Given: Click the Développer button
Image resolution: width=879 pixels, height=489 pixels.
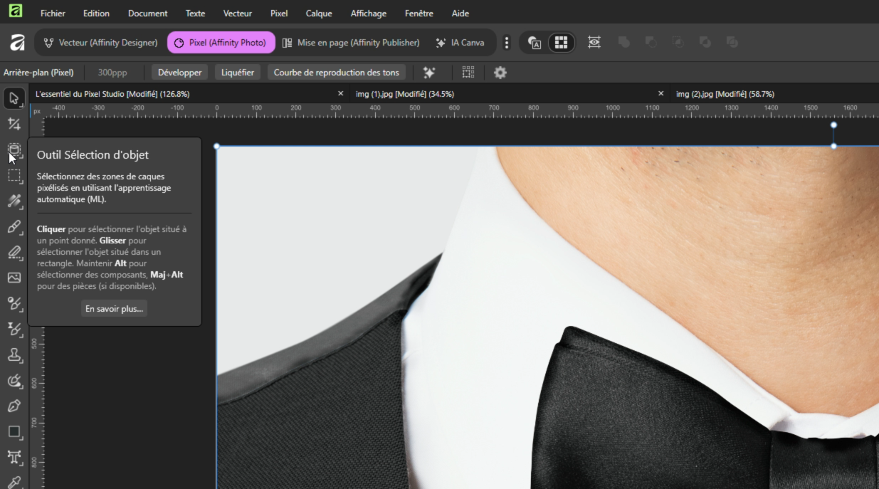Looking at the screenshot, I should coord(179,73).
